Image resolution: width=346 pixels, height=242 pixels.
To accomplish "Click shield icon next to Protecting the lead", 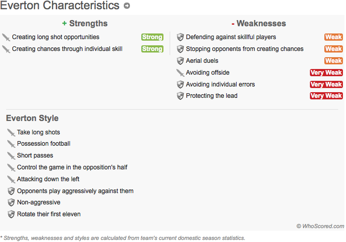I will [x=180, y=96].
